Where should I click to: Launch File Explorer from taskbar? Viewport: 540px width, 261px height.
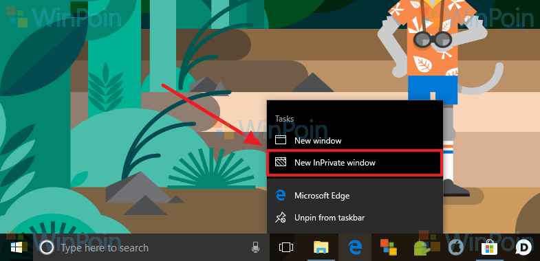321,247
